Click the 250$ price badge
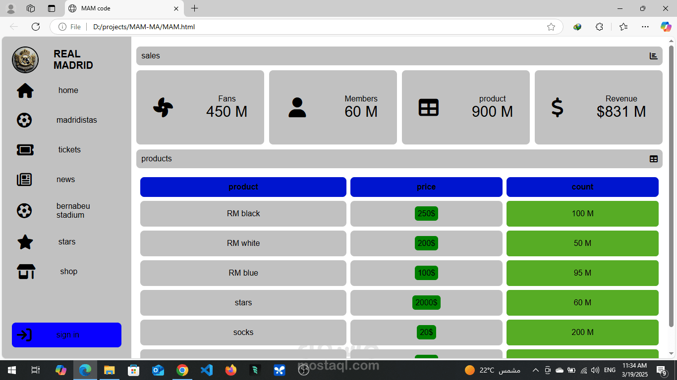The height and width of the screenshot is (380, 677). click(x=426, y=214)
